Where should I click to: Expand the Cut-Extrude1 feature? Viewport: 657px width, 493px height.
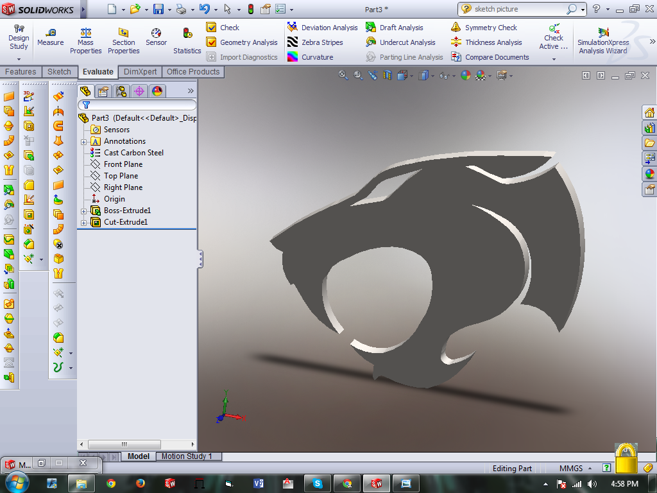84,223
